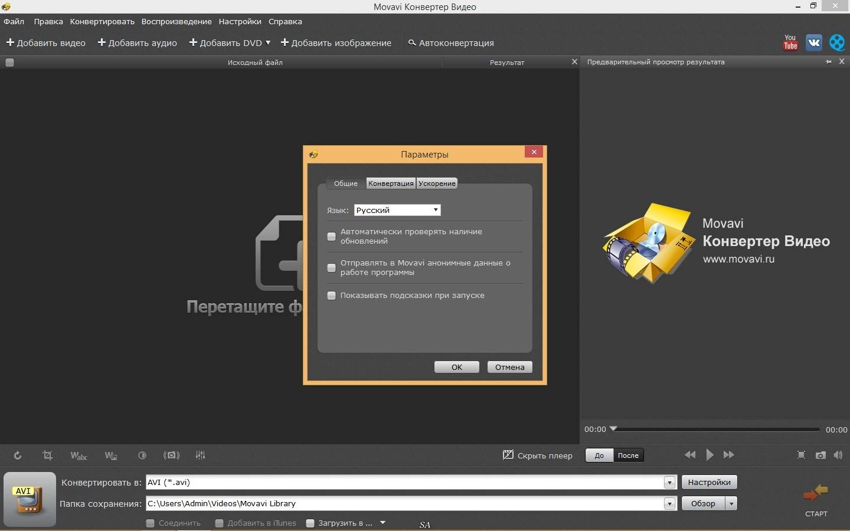The width and height of the screenshot is (850, 531).
Task: Toggle fullscreen preview icon
Action: tap(801, 455)
